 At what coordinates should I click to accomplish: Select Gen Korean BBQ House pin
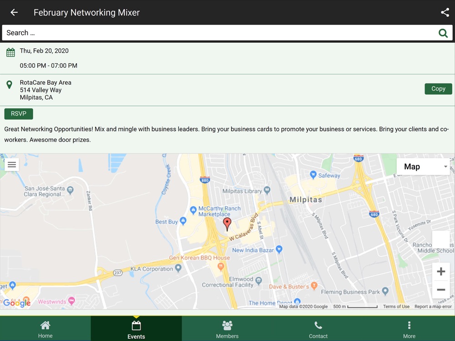(221, 266)
